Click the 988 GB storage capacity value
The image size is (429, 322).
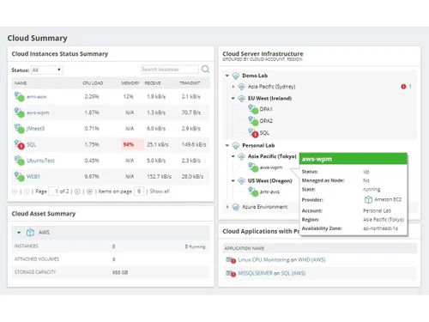point(120,272)
